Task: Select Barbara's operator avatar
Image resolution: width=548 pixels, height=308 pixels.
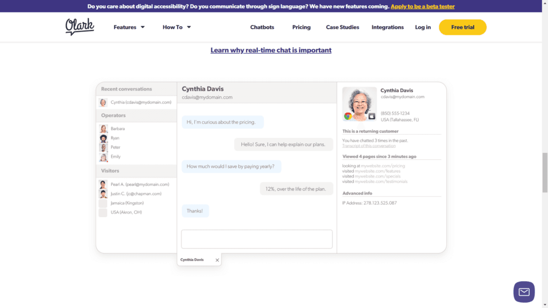Action: click(103, 128)
